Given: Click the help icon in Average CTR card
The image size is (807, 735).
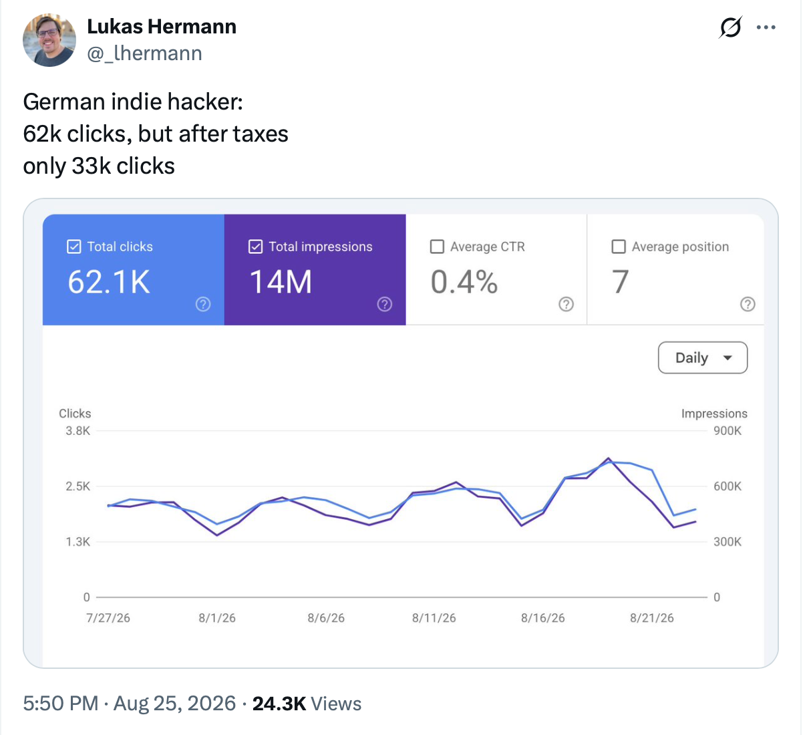Looking at the screenshot, I should (x=567, y=304).
